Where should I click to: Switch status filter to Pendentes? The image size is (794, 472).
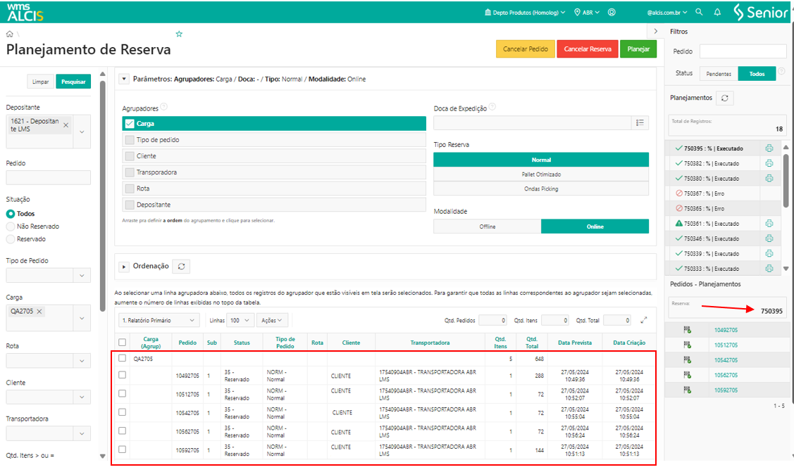719,74
